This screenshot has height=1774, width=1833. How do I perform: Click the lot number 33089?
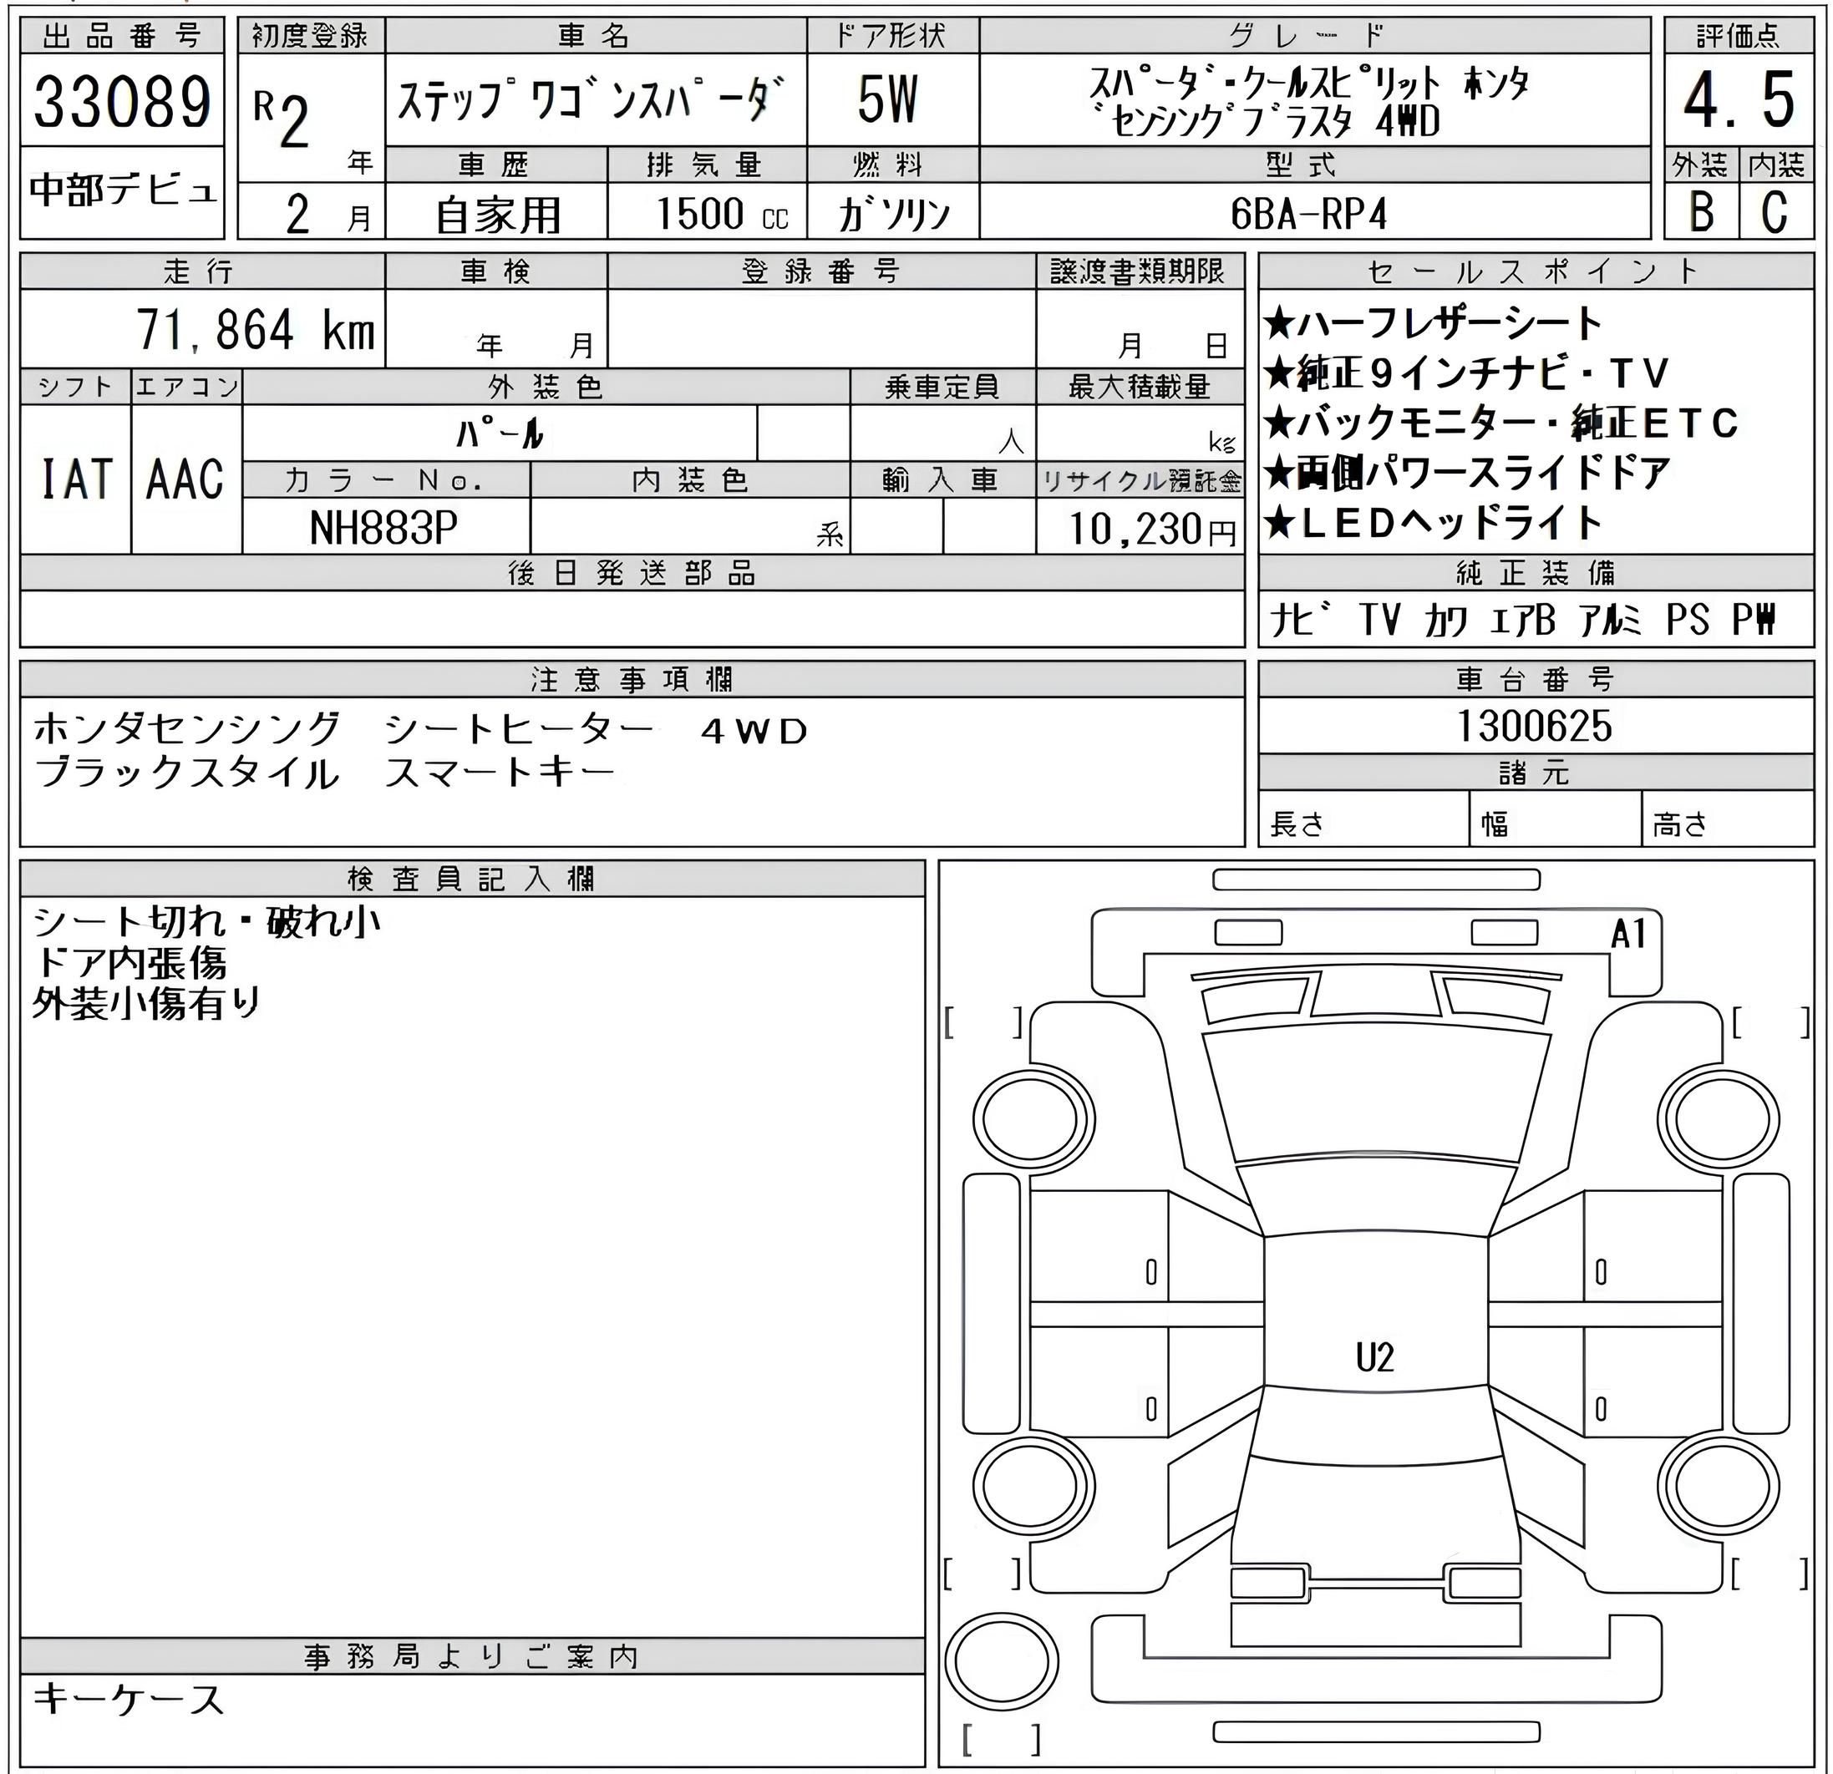coord(123,102)
